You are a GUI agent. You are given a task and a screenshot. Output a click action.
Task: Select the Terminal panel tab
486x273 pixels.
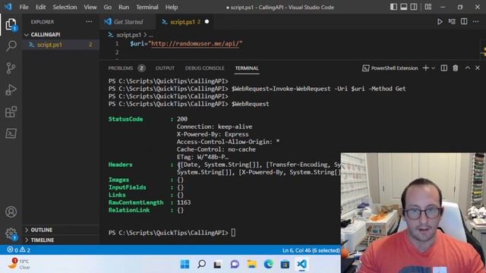[x=247, y=68]
